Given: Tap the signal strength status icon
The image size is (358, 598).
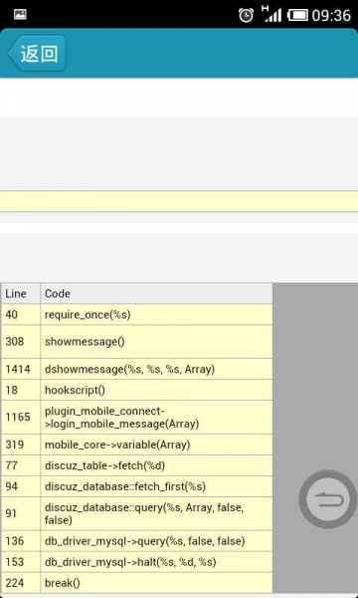Looking at the screenshot, I should click(x=271, y=14).
